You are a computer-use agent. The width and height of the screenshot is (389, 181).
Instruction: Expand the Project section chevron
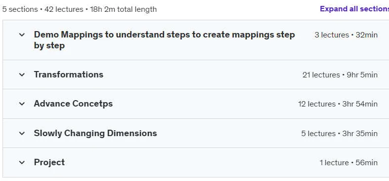pyautogui.click(x=22, y=162)
